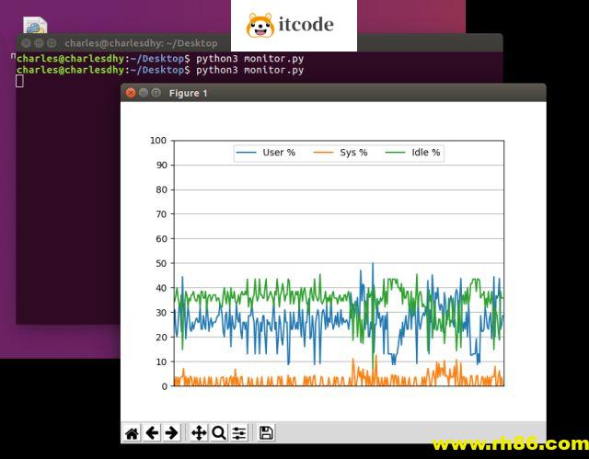Open the configure subplots dialog
589x459 pixels.
click(x=239, y=432)
